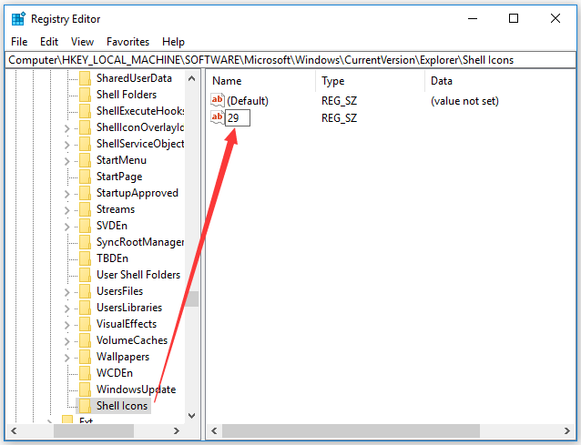This screenshot has width=581, height=445.
Task: Select the UsersLibraries folder icon
Action: [x=86, y=308]
